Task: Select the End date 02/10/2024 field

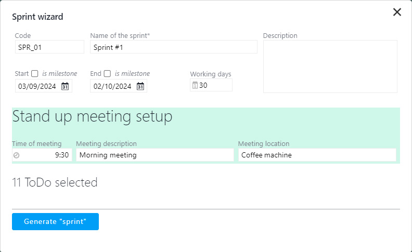Action: pos(112,86)
